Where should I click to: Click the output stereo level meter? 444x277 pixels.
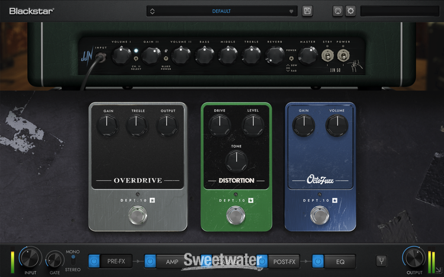[x=431, y=263]
